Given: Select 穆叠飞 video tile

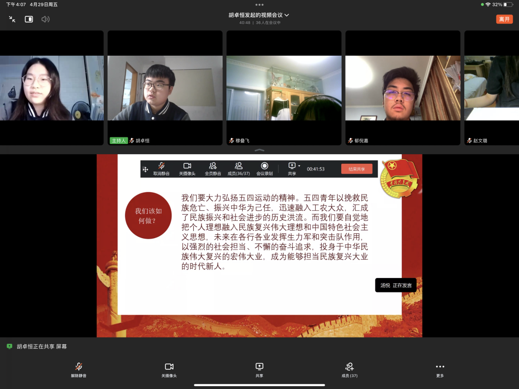Looking at the screenshot, I should [284, 88].
